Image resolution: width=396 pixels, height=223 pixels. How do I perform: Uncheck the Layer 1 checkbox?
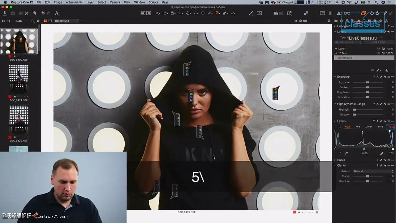[x=336, y=49]
